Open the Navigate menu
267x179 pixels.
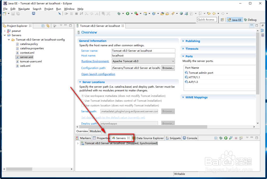[24, 9]
